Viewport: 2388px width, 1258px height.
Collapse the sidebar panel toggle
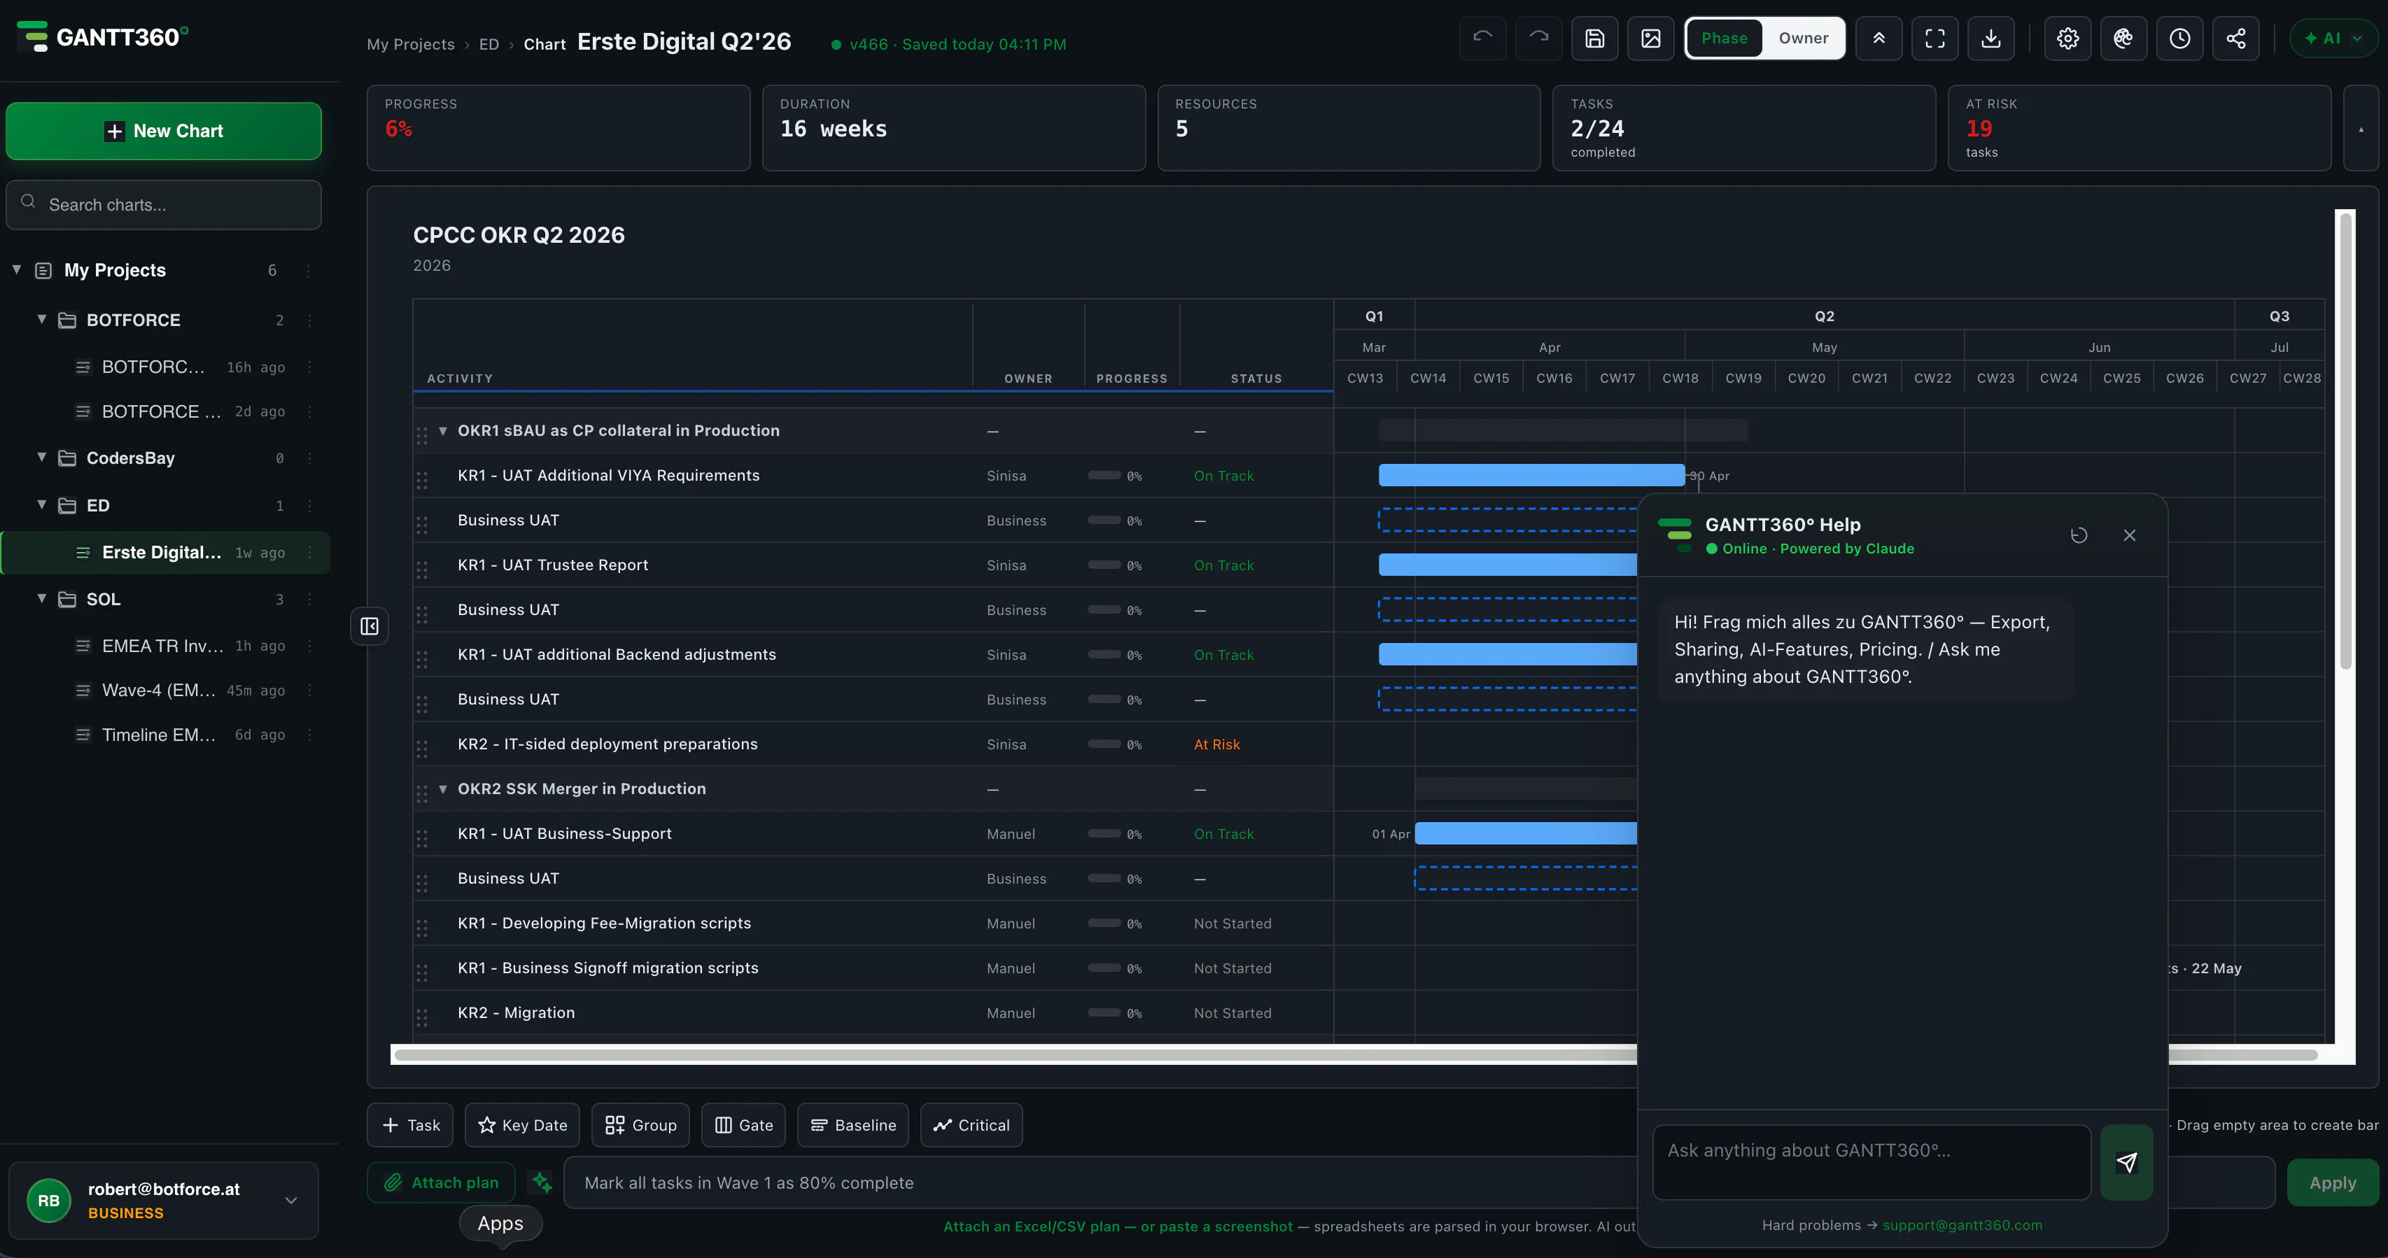tap(369, 627)
